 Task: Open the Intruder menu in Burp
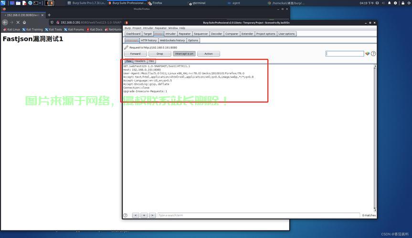coord(148,28)
